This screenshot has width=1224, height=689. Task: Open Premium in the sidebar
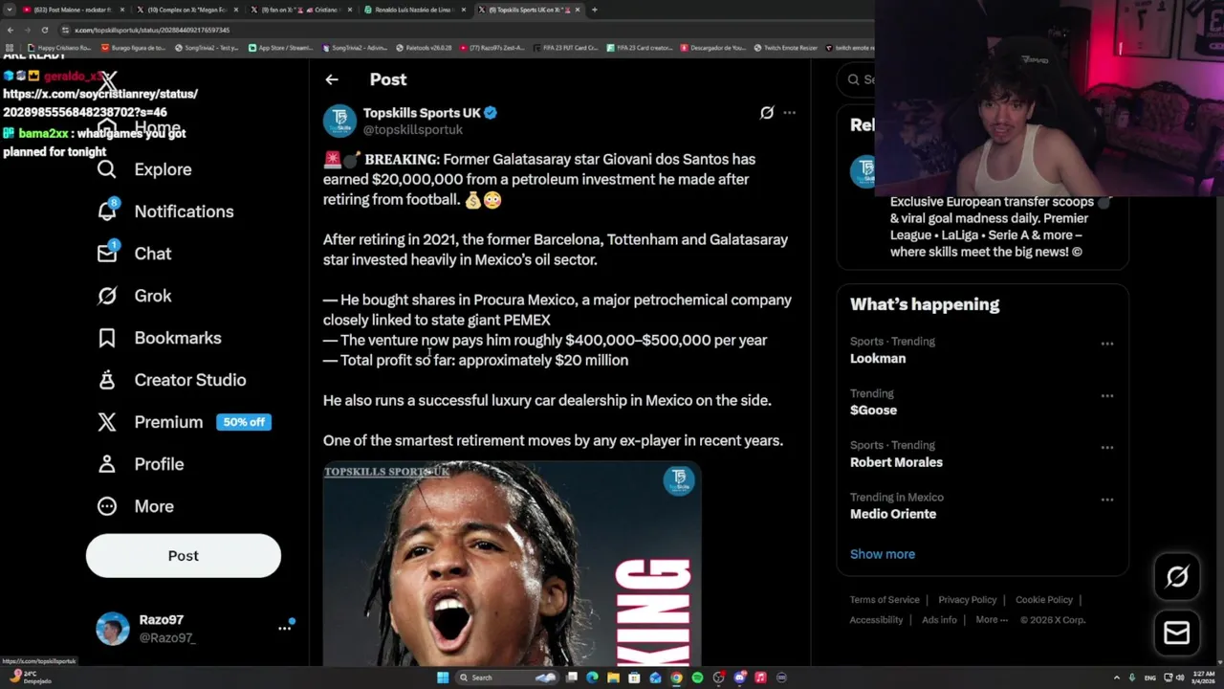150,422
